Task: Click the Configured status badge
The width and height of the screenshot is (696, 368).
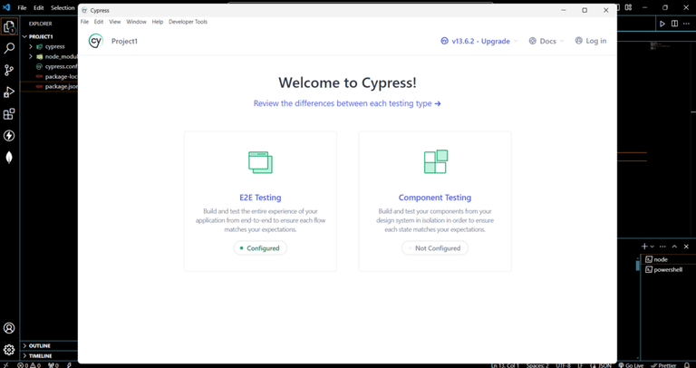Action: pyautogui.click(x=260, y=248)
